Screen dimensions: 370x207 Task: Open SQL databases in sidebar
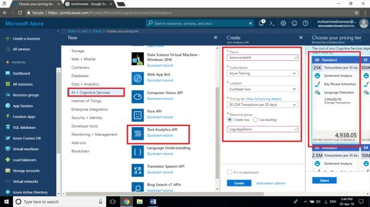(x=24, y=128)
